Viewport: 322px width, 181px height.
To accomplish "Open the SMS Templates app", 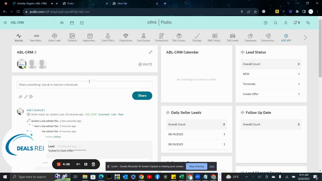I will pyautogui.click(x=215, y=37).
